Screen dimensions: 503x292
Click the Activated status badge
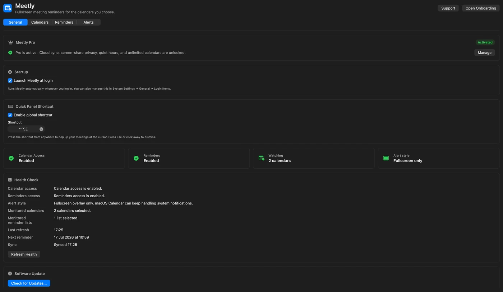point(485,42)
